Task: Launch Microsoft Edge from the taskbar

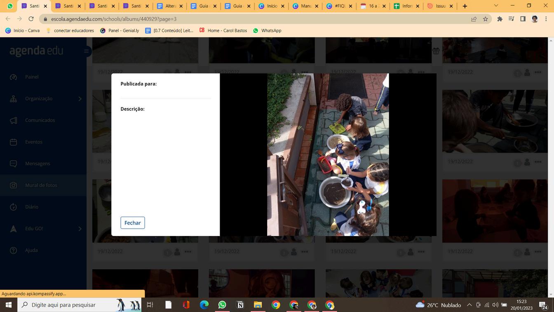Action: (204, 305)
